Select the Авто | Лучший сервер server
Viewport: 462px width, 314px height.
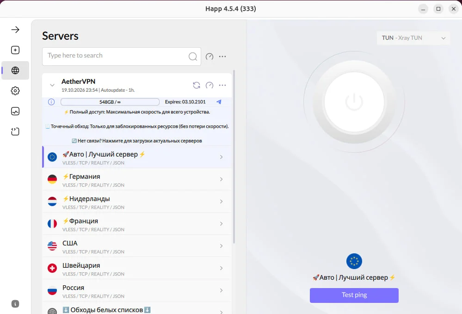point(137,157)
